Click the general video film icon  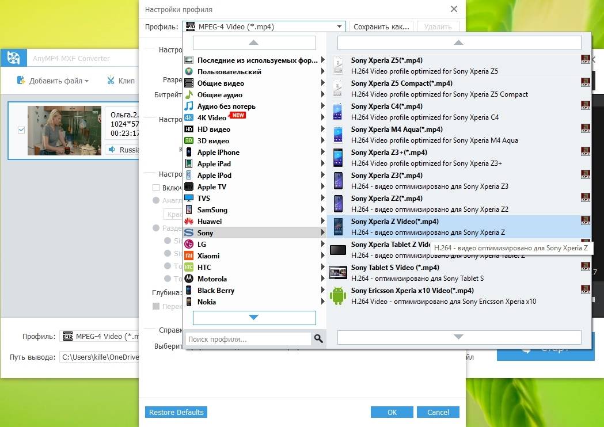coord(189,83)
